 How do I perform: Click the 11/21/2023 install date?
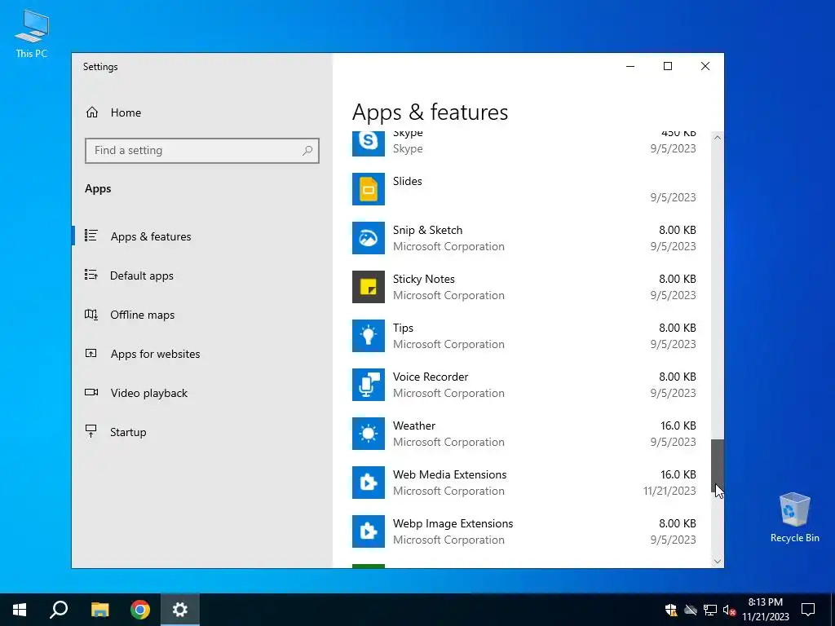669,491
